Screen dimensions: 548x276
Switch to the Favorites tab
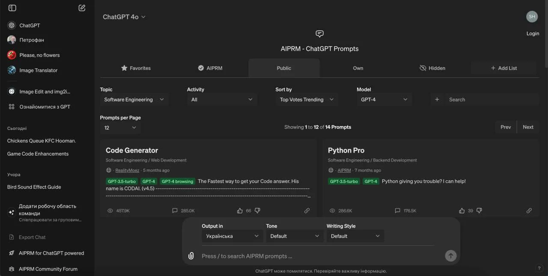click(x=136, y=68)
